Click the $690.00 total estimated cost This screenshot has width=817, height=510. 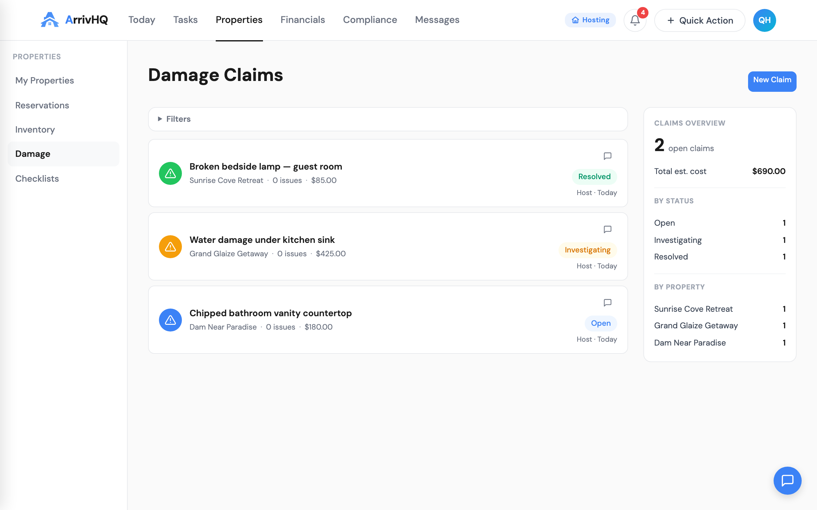click(x=769, y=171)
